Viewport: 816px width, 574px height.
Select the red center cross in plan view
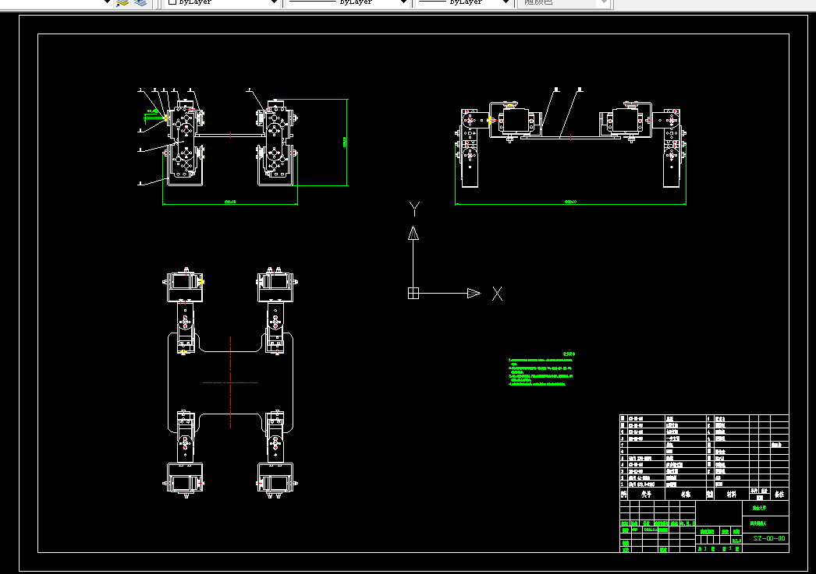[x=230, y=383]
